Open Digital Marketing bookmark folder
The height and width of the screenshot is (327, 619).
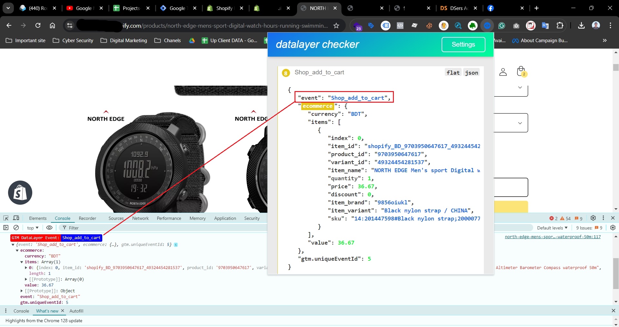tap(124, 40)
